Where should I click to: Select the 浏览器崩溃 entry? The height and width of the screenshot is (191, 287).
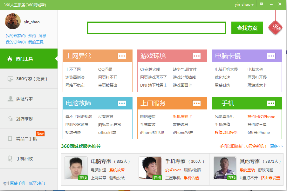pyautogui.click(x=75, y=77)
